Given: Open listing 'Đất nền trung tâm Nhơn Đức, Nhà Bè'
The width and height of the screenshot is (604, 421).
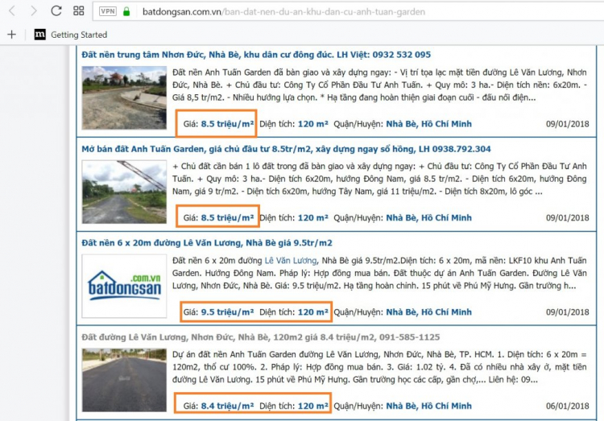Looking at the screenshot, I should coord(256,55).
